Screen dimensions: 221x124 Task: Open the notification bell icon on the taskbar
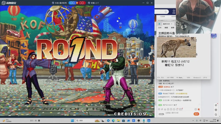coord(218,121)
